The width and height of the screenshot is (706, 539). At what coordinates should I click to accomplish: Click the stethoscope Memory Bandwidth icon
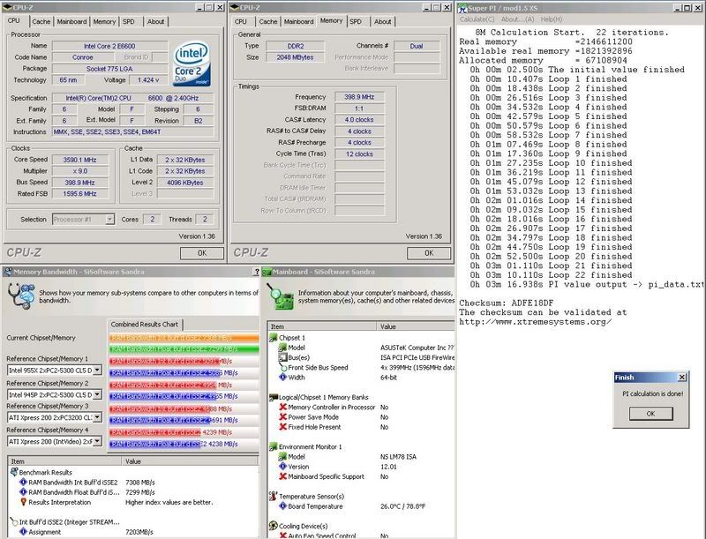[x=21, y=296]
